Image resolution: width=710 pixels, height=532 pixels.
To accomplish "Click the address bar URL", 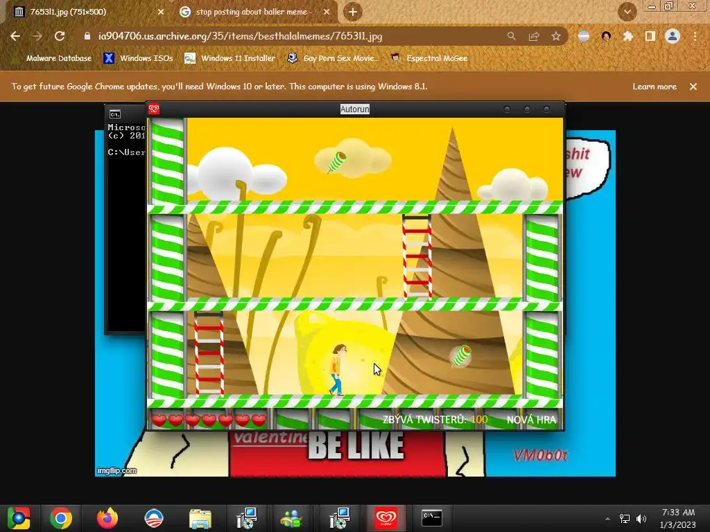I will coord(240,36).
